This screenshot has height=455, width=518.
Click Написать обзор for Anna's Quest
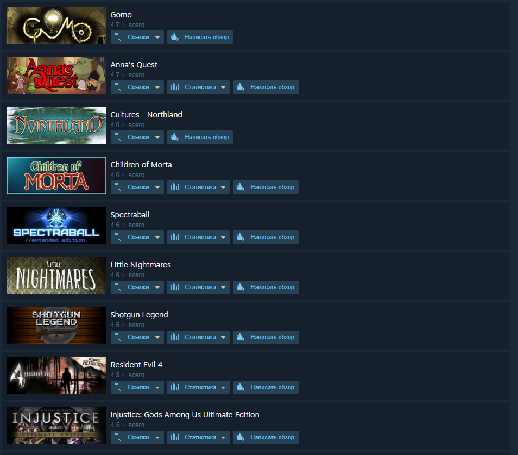pos(266,88)
